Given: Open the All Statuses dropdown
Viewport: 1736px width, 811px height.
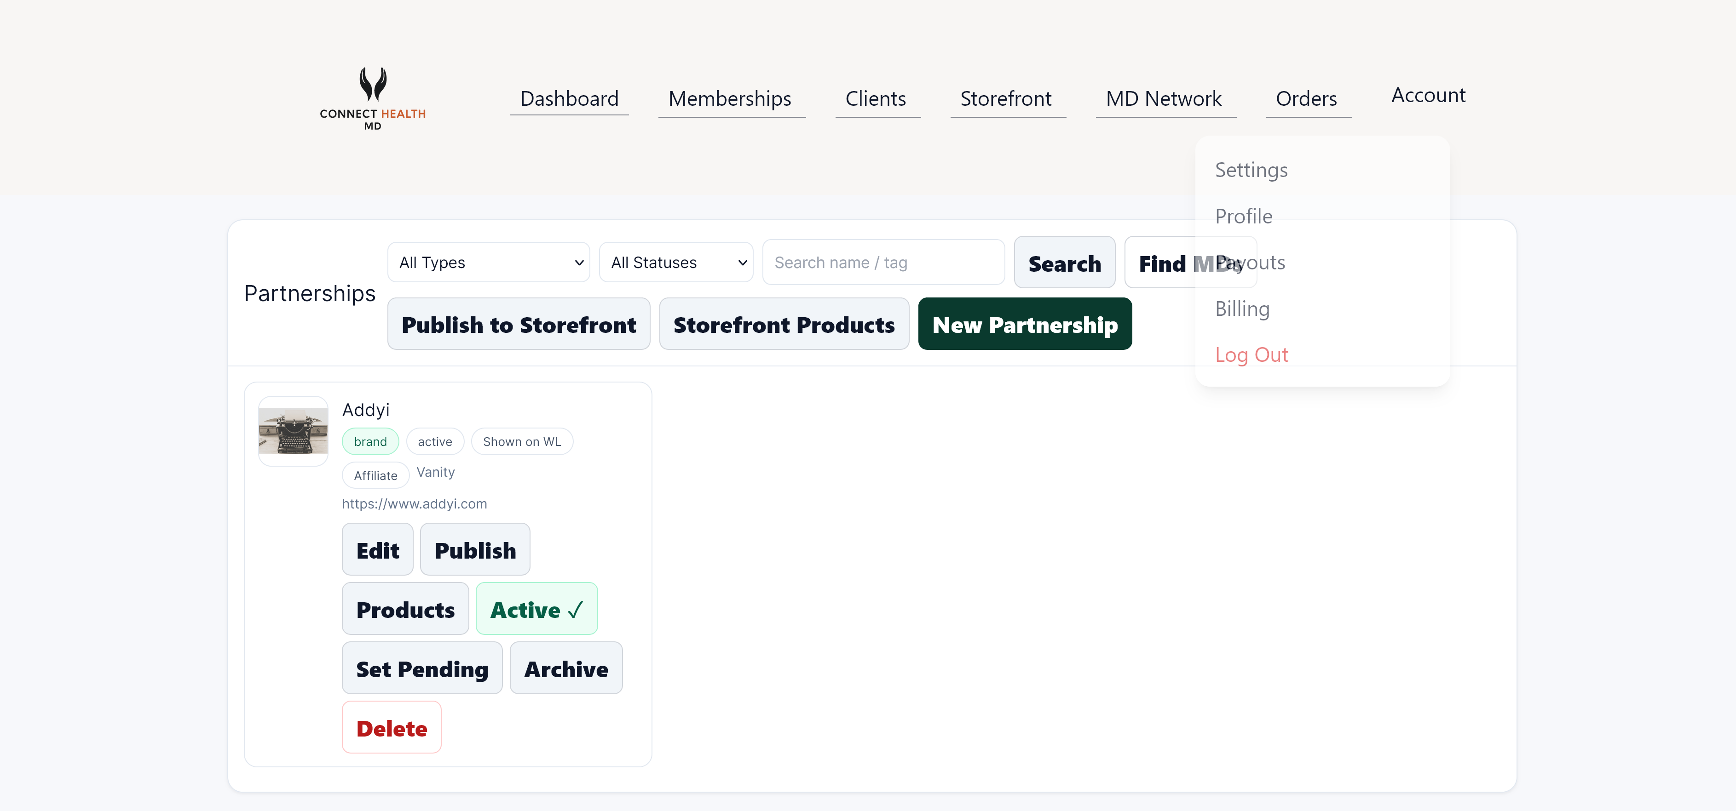Looking at the screenshot, I should 675,262.
